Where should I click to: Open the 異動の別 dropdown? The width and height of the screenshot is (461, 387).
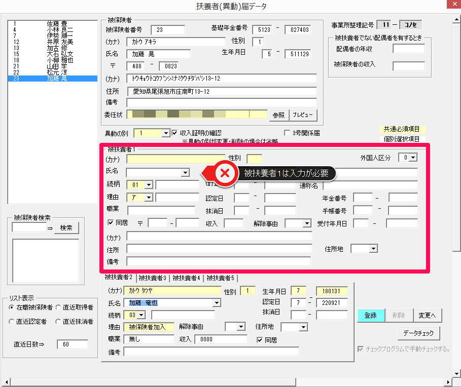[166, 133]
